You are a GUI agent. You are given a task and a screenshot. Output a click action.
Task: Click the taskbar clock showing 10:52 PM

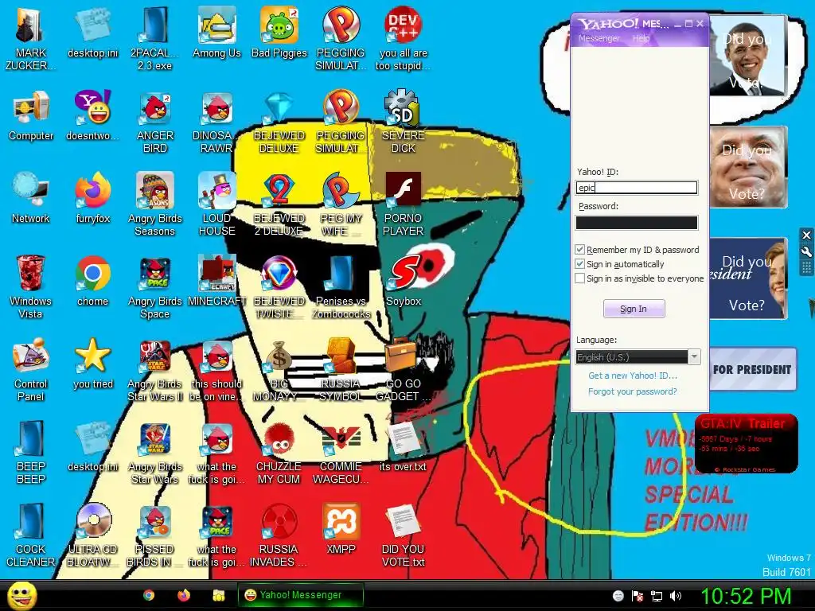[746, 596]
